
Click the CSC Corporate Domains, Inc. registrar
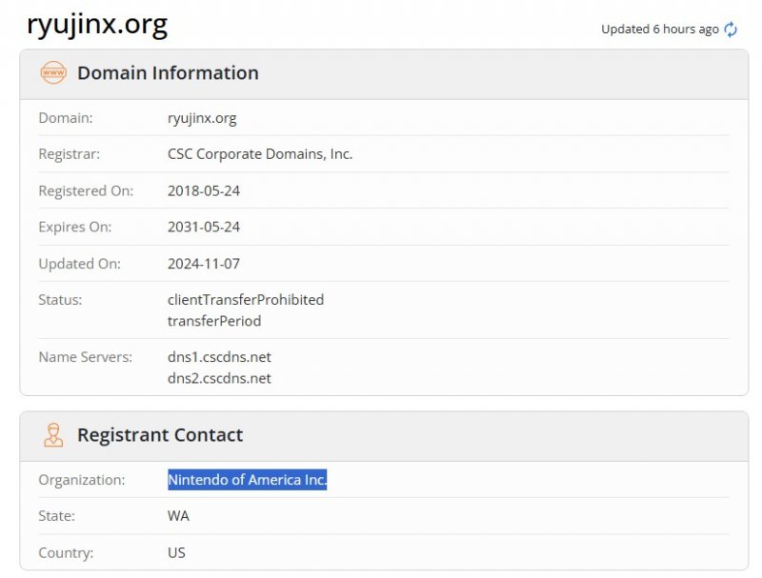coord(260,154)
